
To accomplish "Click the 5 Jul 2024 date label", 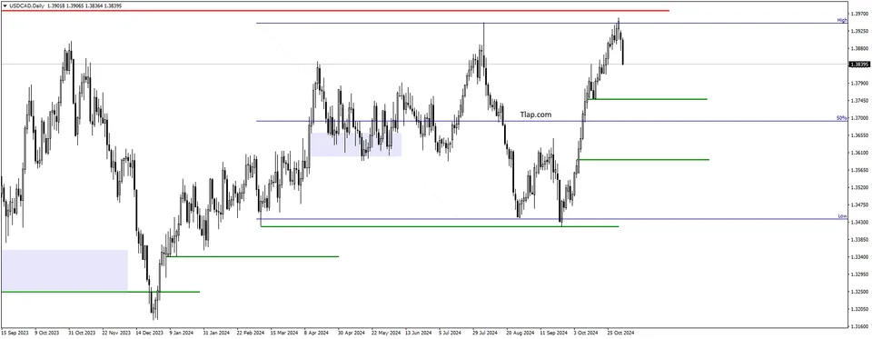I will pos(451,333).
